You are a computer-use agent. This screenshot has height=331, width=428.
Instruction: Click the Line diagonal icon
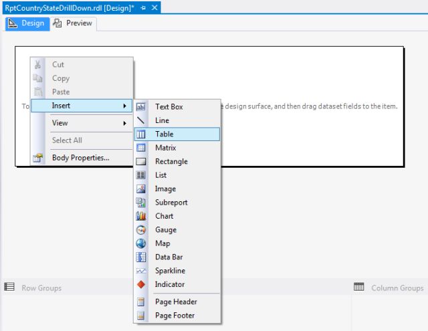[x=141, y=120]
